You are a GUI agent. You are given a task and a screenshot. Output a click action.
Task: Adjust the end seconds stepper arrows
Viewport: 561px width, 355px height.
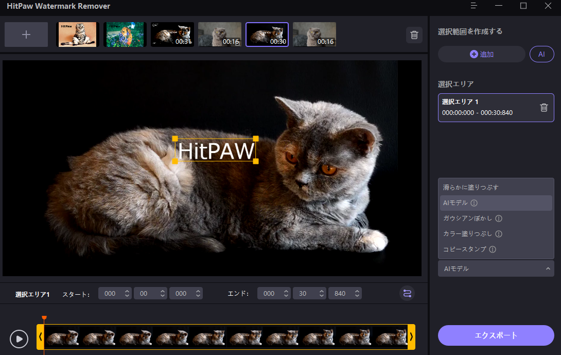[x=322, y=293]
